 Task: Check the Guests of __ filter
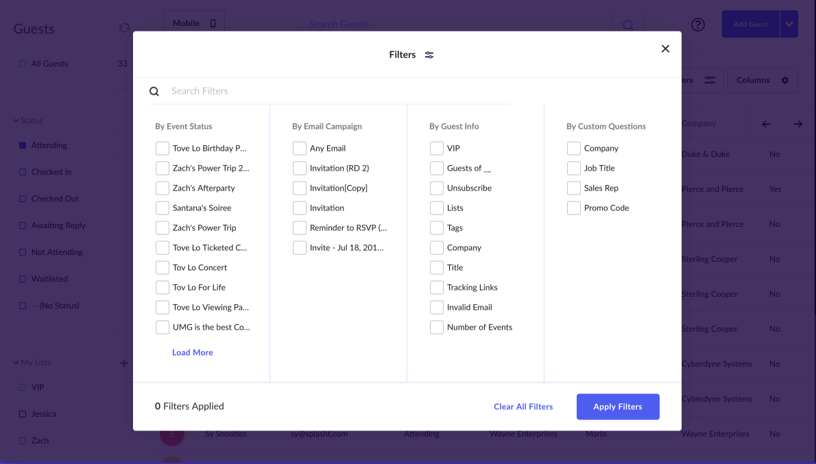[x=437, y=168]
